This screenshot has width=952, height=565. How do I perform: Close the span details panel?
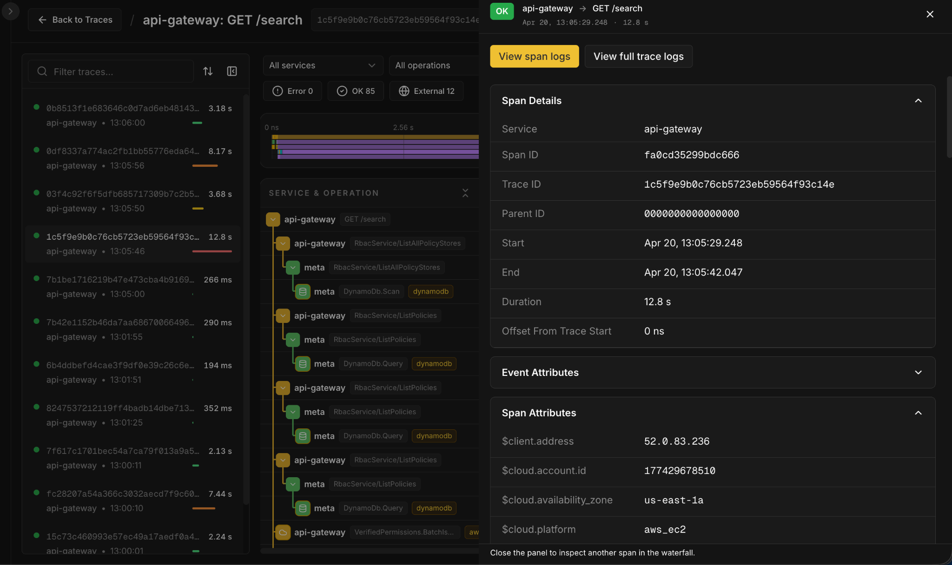point(930,14)
